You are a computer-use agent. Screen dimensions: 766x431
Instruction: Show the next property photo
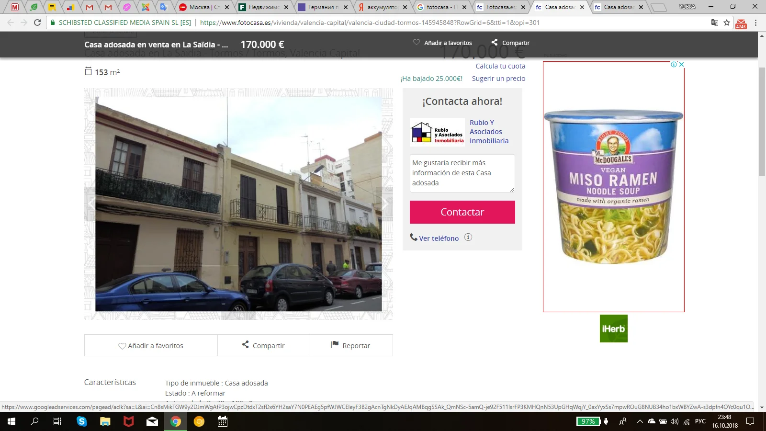pyautogui.click(x=384, y=204)
